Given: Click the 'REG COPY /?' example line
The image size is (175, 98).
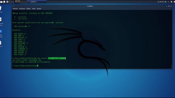Looking at the screenshot, I should [20, 39].
